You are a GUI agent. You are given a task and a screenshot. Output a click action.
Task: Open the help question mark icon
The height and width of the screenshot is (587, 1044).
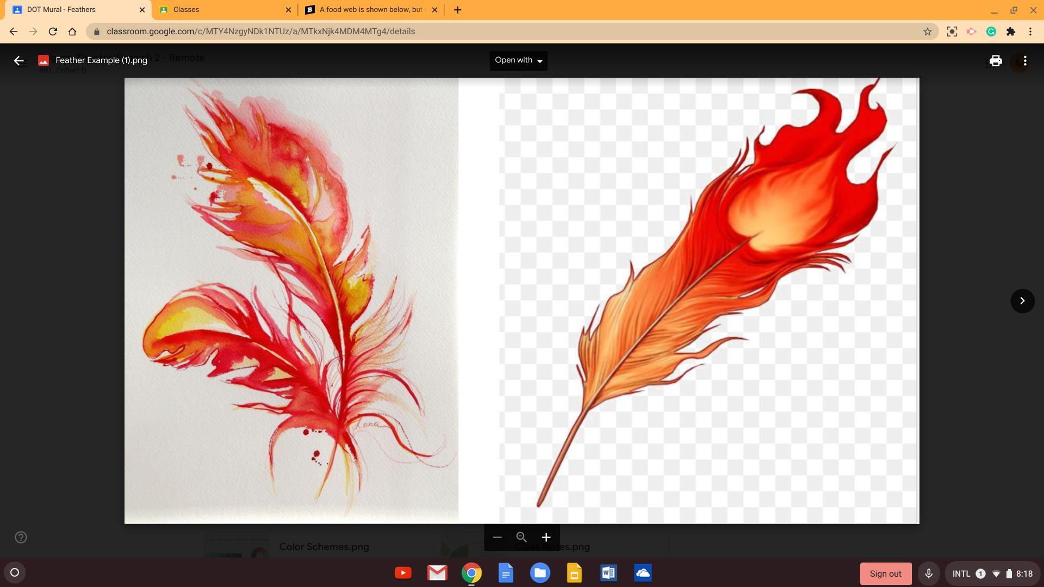tap(21, 538)
